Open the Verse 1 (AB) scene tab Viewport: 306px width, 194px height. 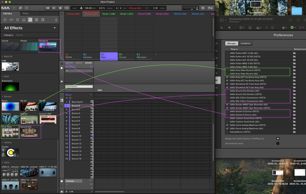tap(109, 14)
